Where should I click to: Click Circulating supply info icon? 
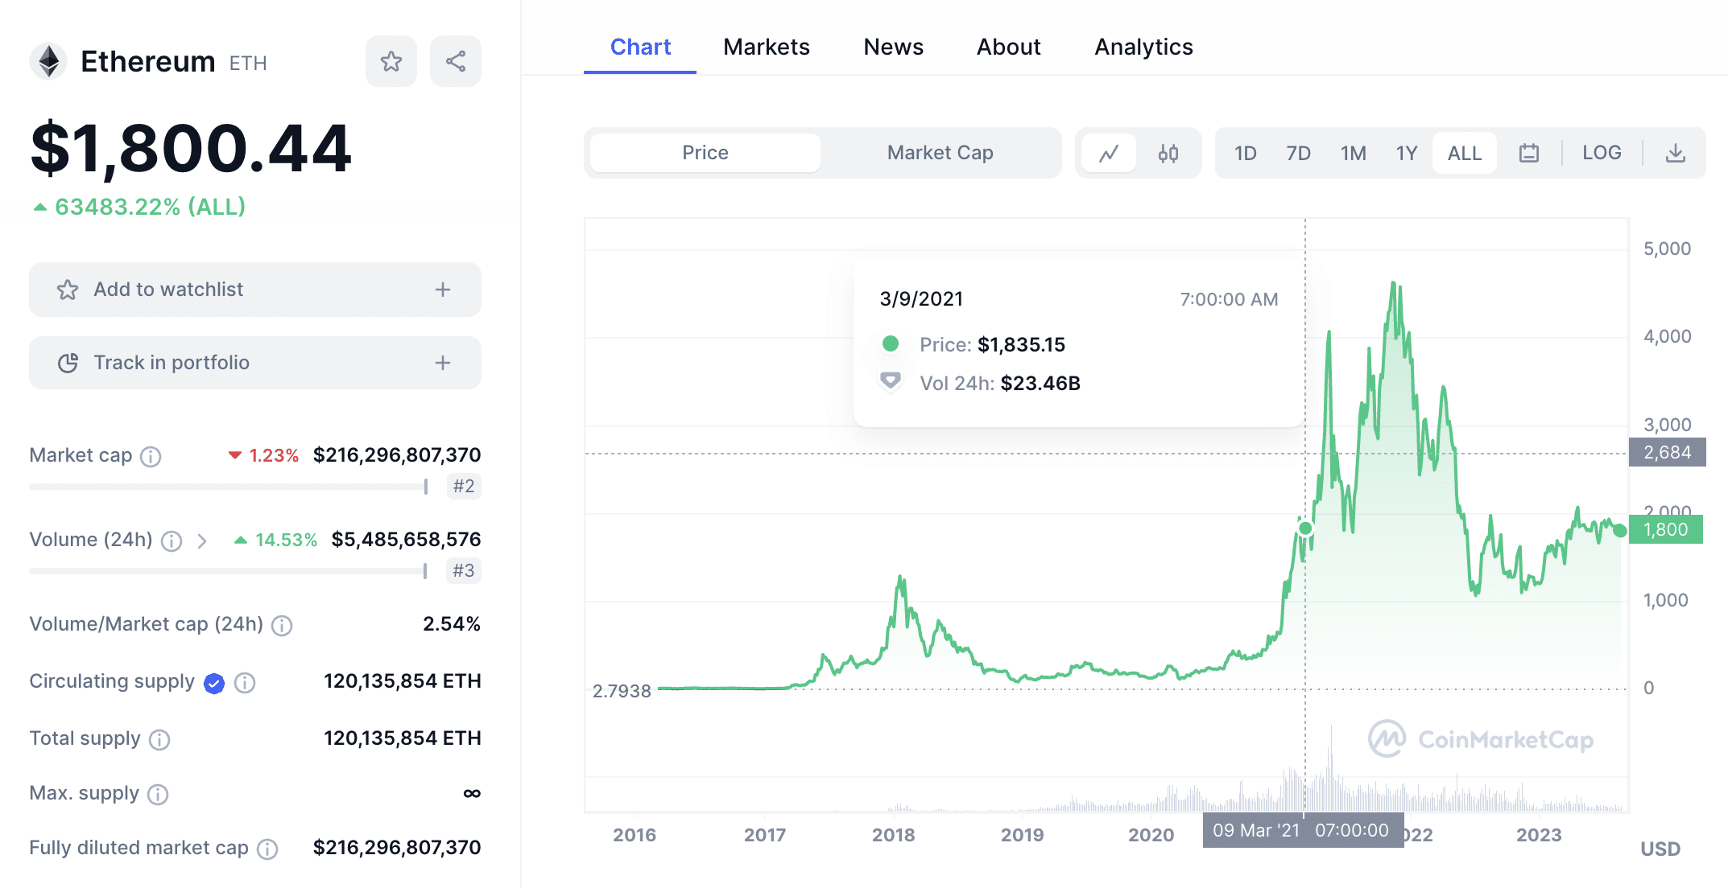(245, 683)
